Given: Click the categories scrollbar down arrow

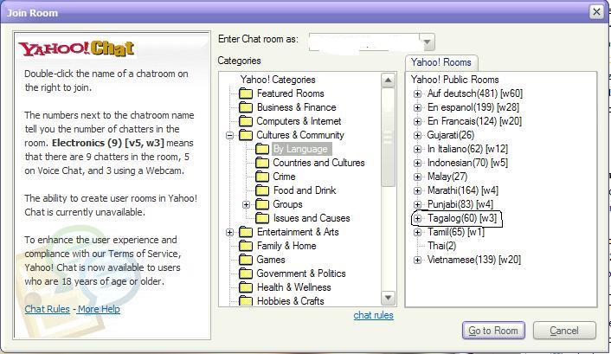Looking at the screenshot, I should (x=388, y=299).
